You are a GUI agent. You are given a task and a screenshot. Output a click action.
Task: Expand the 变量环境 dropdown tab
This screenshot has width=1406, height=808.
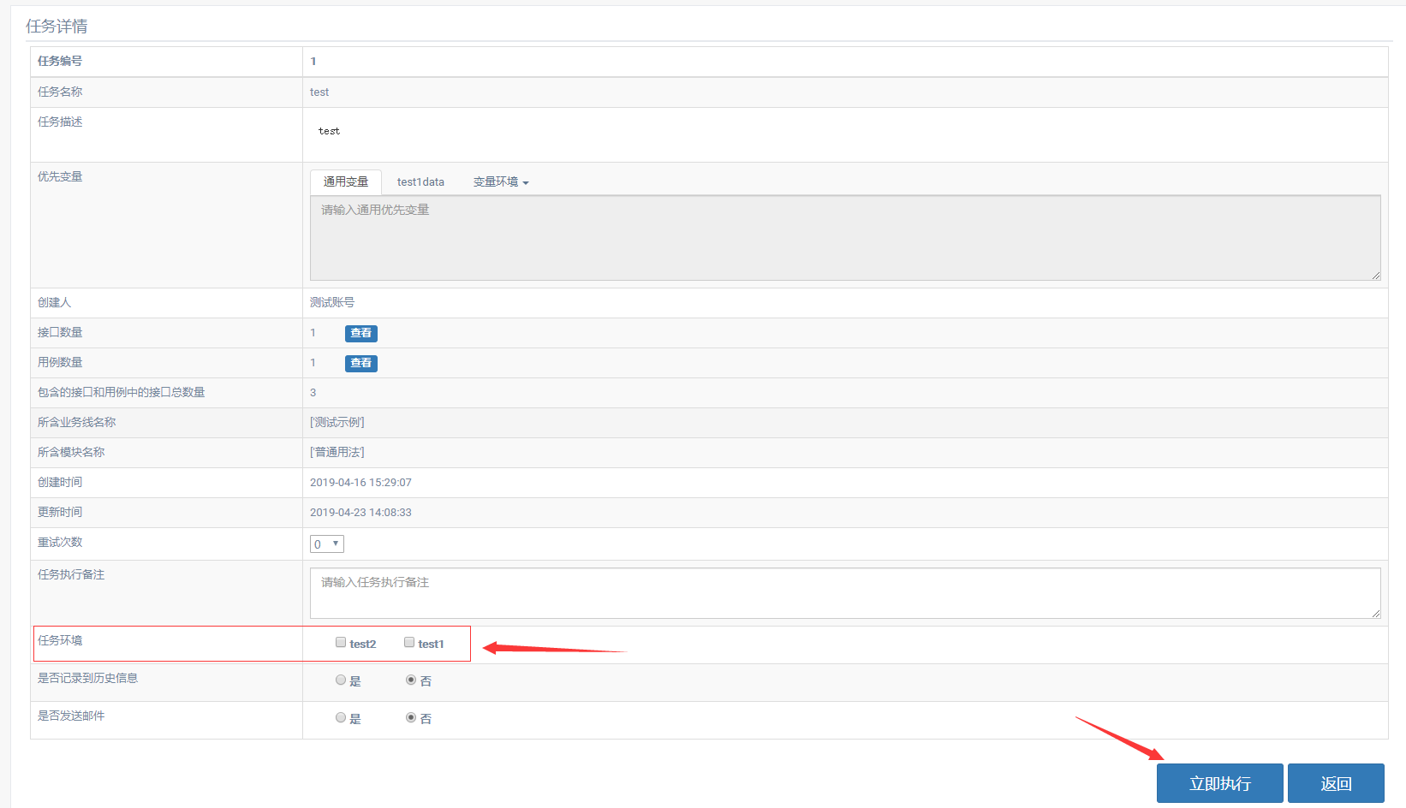coord(501,182)
